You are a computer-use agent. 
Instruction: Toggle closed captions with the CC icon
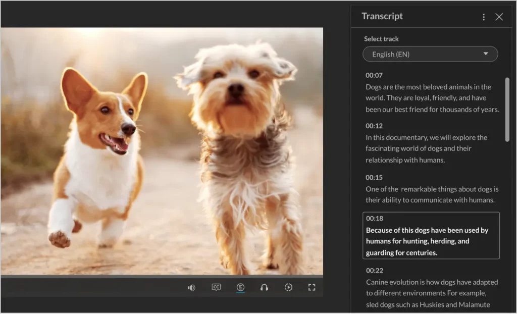click(216, 287)
